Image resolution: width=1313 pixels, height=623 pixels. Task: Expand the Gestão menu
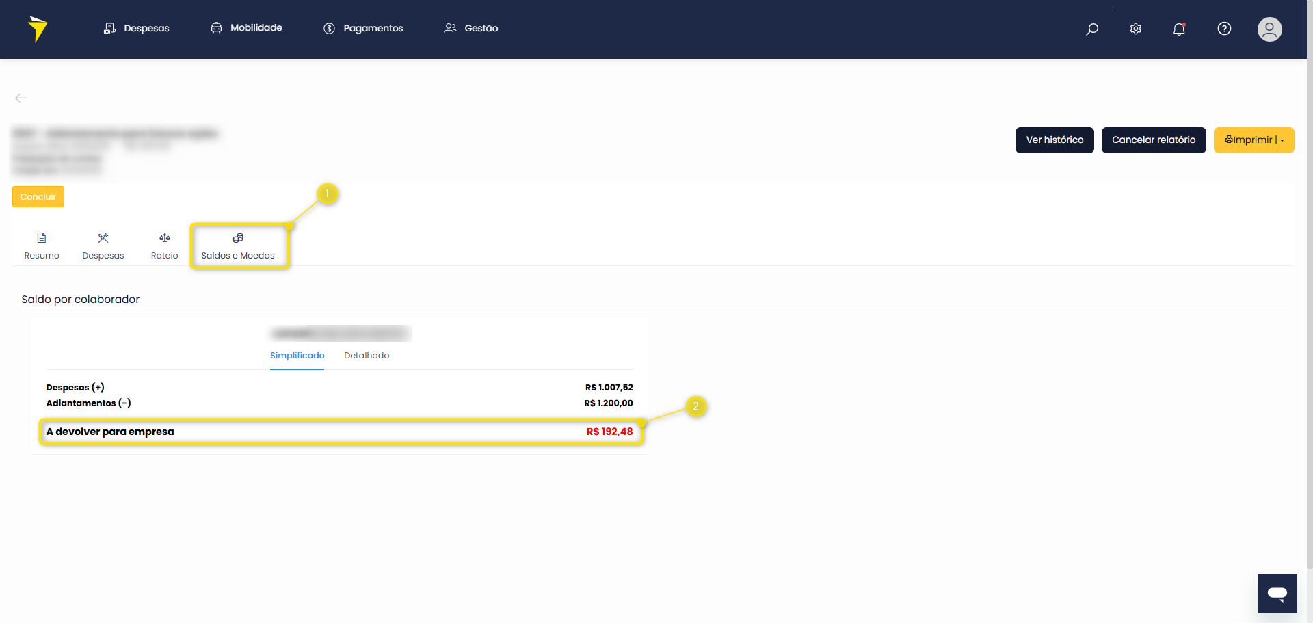(x=471, y=28)
